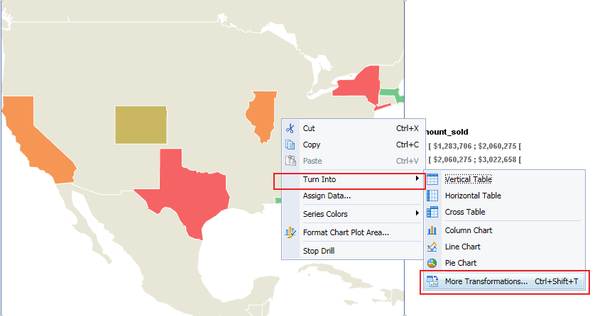Click legend range $2,060,275 ; $3,022,658
The width and height of the screenshot is (607, 316).
point(475,159)
